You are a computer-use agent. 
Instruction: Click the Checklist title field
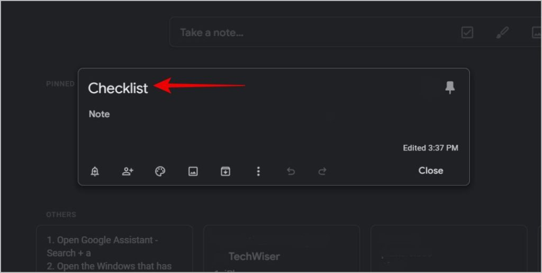pyautogui.click(x=118, y=88)
